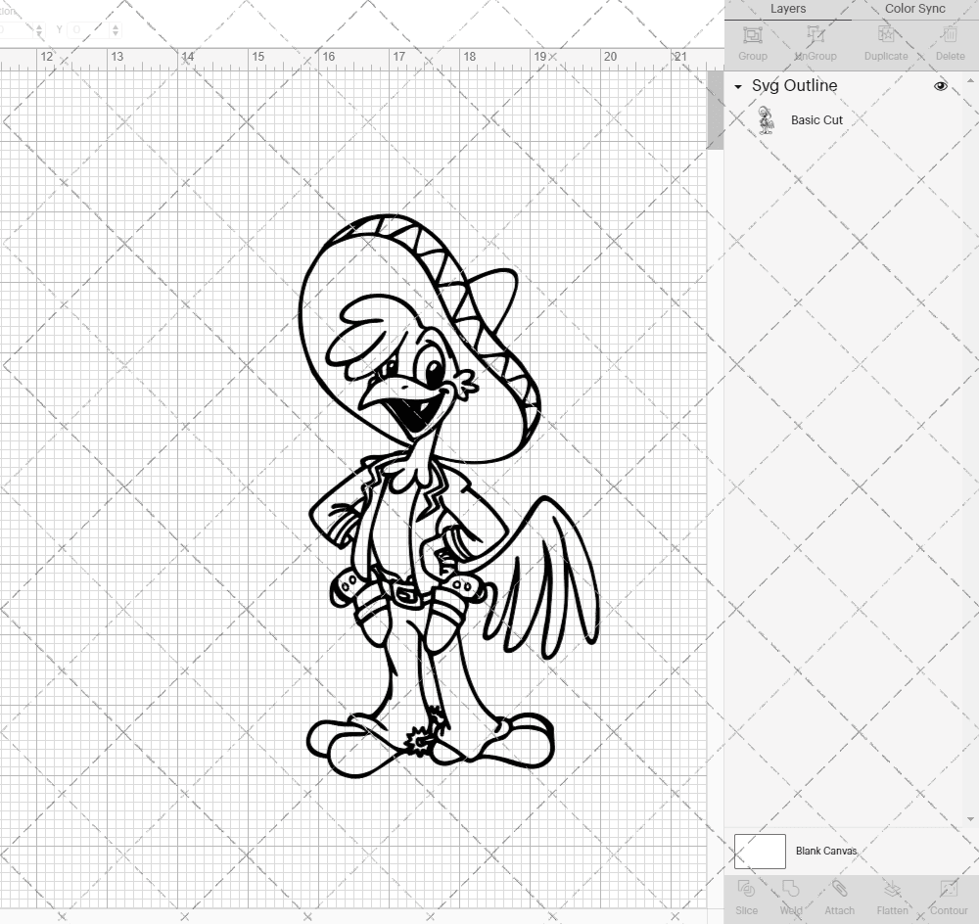Click the Y position input field
Image resolution: width=979 pixels, height=924 pixels.
coord(88,30)
